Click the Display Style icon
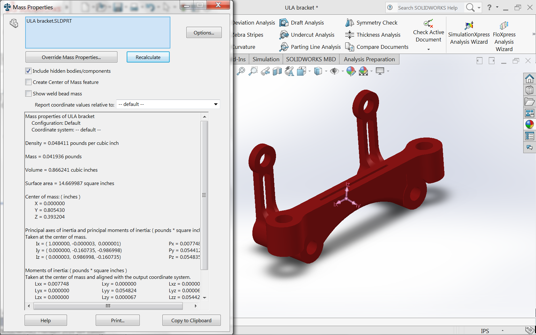Image resolution: width=536 pixels, height=335 pixels. click(x=318, y=71)
